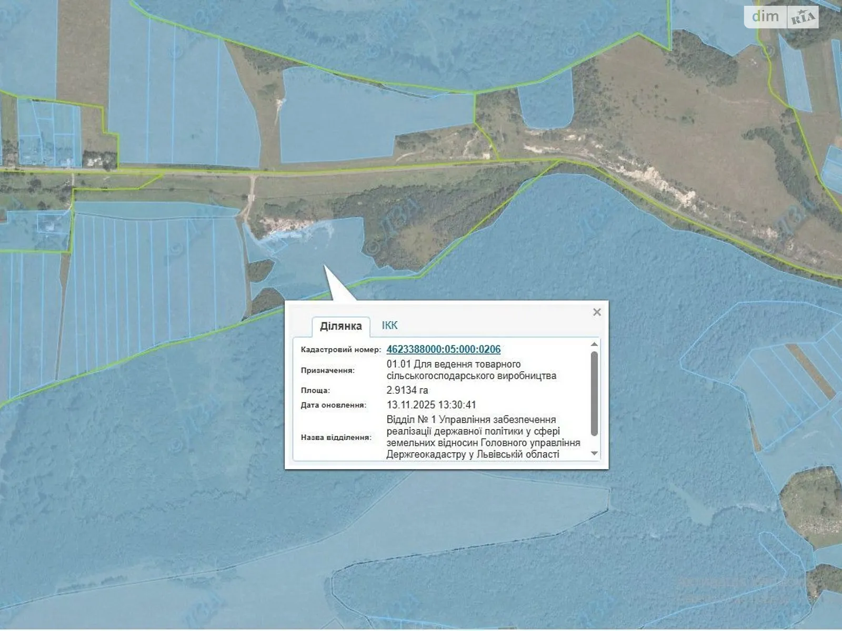
Task: Close the parcel info popup
Action: tap(597, 312)
